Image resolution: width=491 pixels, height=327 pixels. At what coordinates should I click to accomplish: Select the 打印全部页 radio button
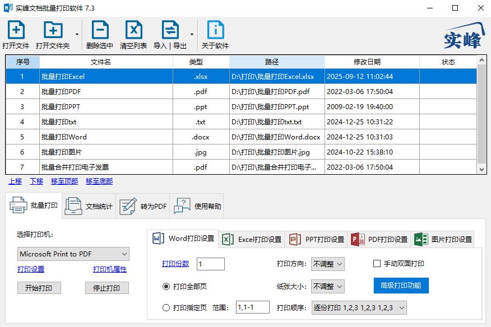166,286
